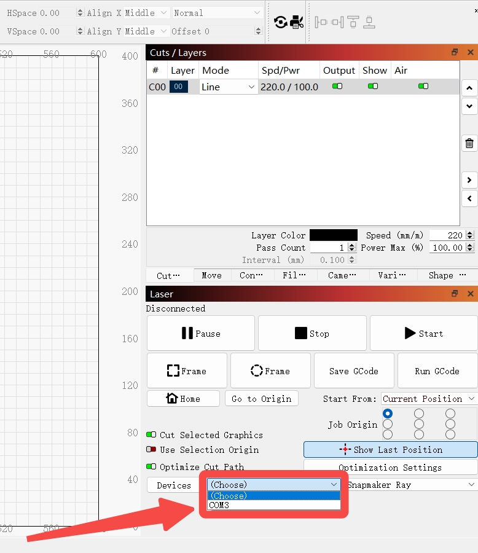Viewport: 478px width, 553px height.
Task: Click the Home button
Action: (x=184, y=399)
